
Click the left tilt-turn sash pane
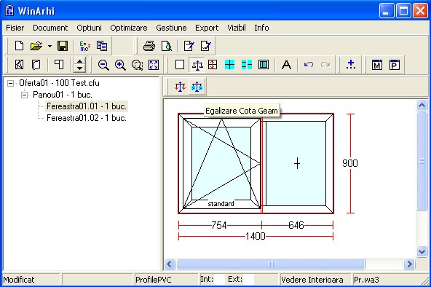click(221, 163)
